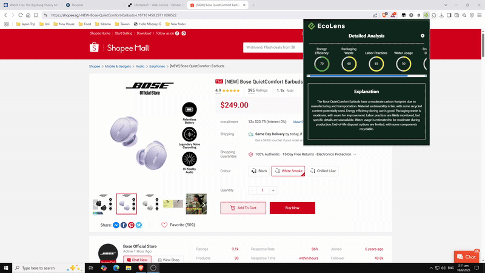
Task: Click the Buy Now button
Action: pyautogui.click(x=292, y=208)
